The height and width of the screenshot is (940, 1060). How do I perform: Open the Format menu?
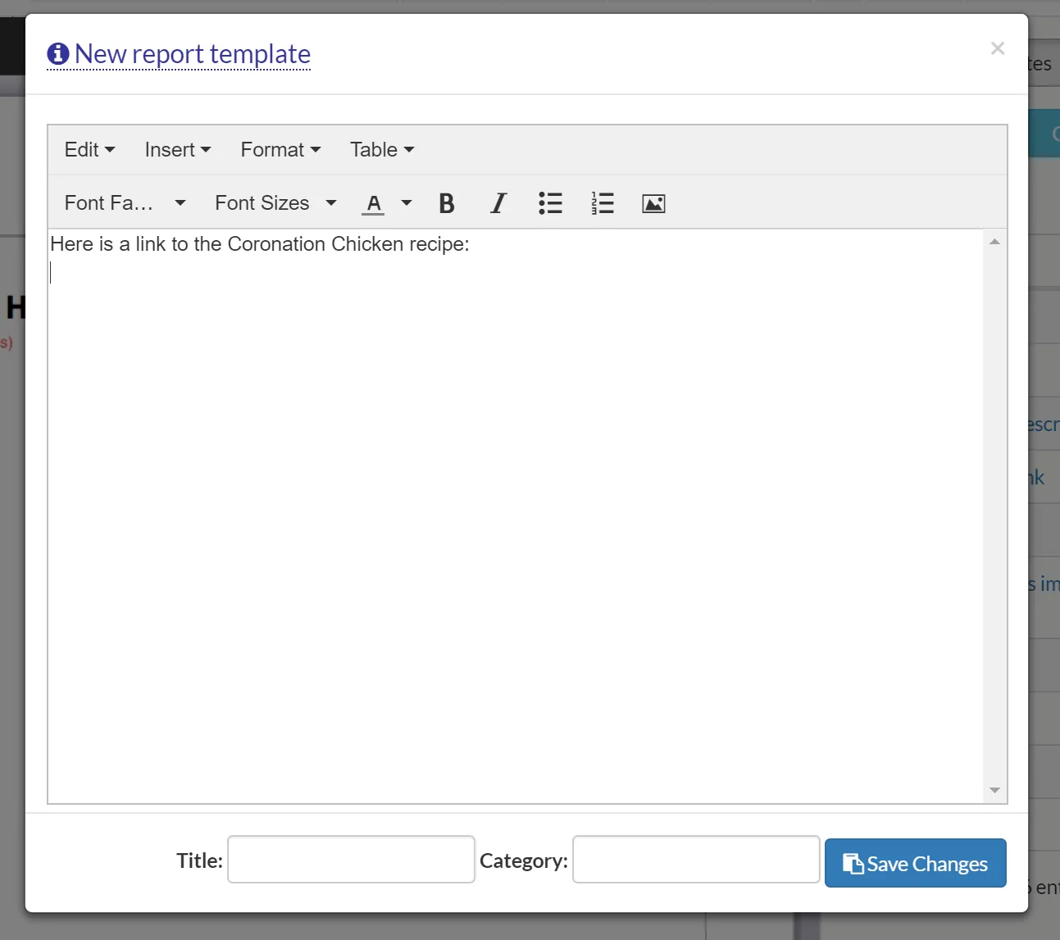pos(280,150)
